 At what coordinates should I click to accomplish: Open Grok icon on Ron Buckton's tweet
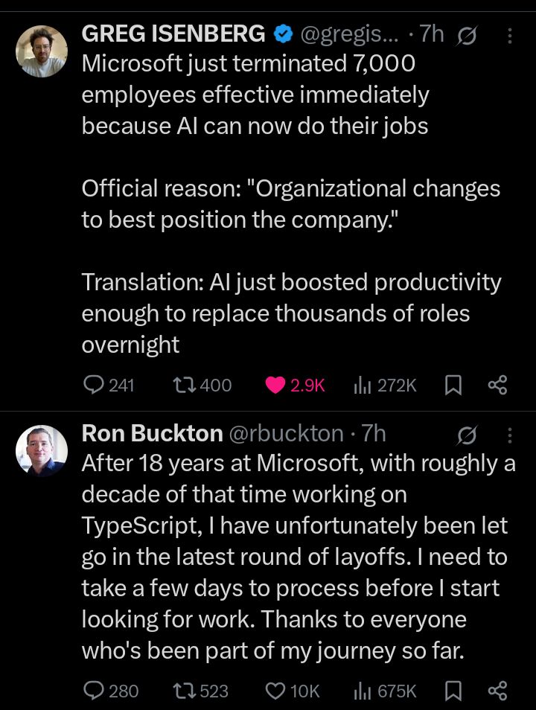(467, 435)
